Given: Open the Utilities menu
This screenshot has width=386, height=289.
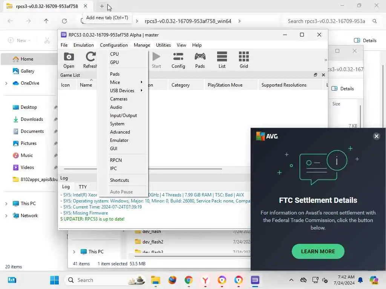Looking at the screenshot, I should 163,45.
